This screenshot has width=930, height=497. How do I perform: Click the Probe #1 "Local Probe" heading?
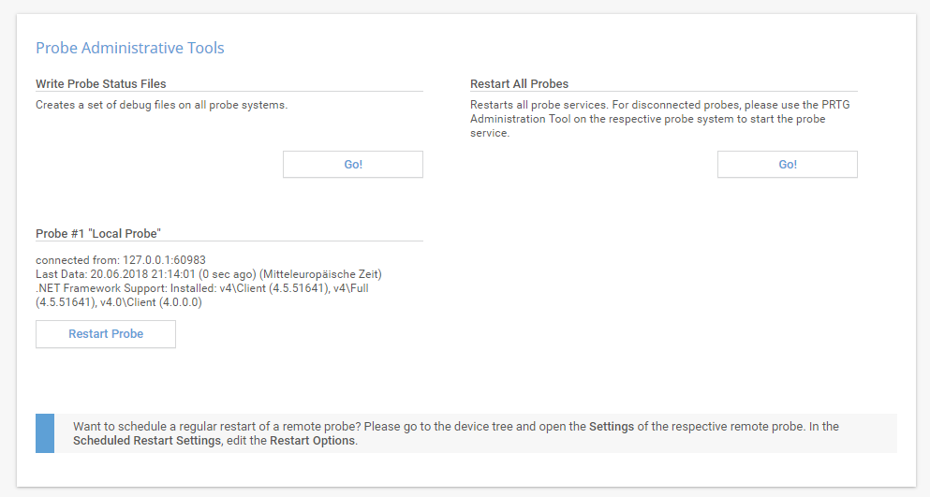click(x=99, y=233)
